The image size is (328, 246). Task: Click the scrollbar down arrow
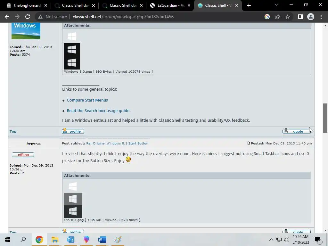325,230
